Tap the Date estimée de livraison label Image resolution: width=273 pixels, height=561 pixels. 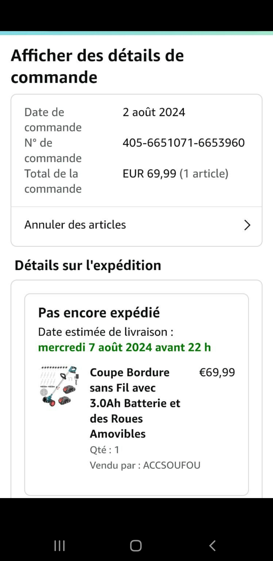[106, 332]
